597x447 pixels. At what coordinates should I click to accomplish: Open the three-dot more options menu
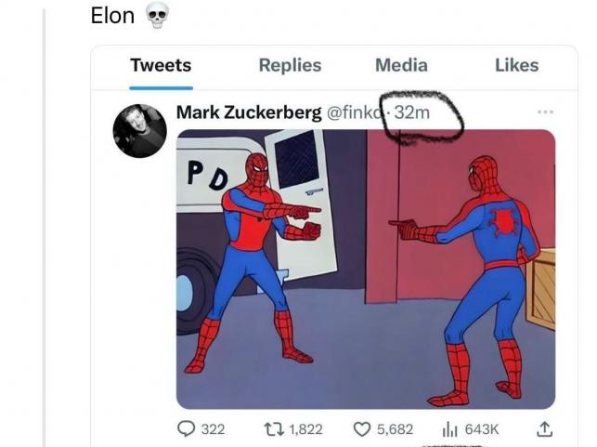[x=545, y=112]
